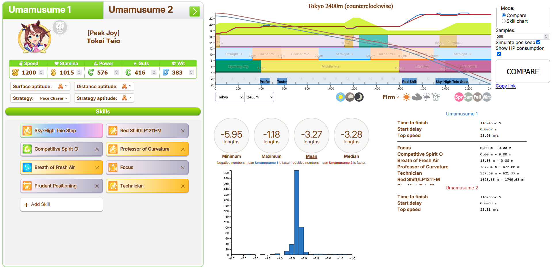Screen dimensions: 552x270
Task: Click the Red Shift/LP1211-M skill icon
Action: [113, 130]
